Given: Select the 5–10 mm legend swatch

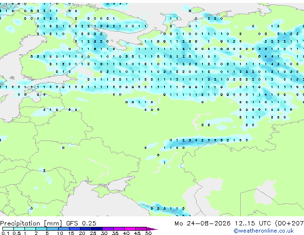Looking at the screenshot, I should [52, 229].
